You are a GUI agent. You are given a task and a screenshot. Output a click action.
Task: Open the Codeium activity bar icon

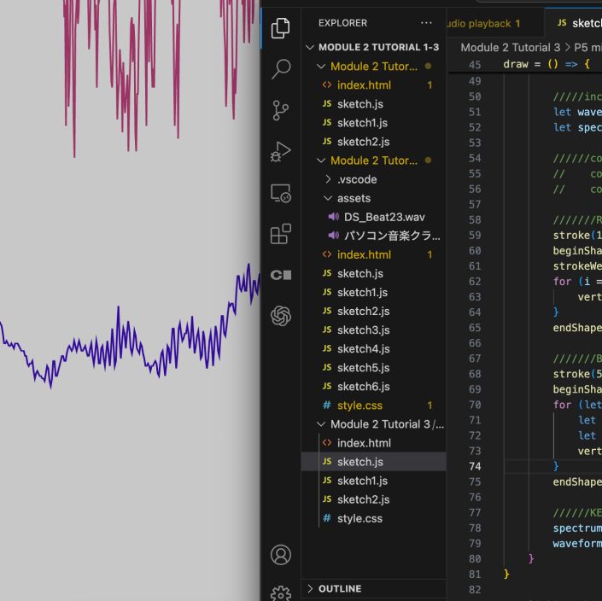(281, 275)
